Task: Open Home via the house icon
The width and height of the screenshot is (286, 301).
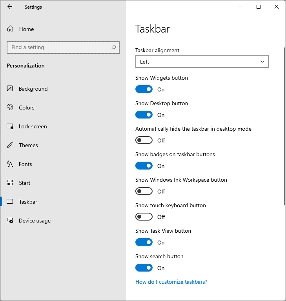Action: click(x=10, y=29)
